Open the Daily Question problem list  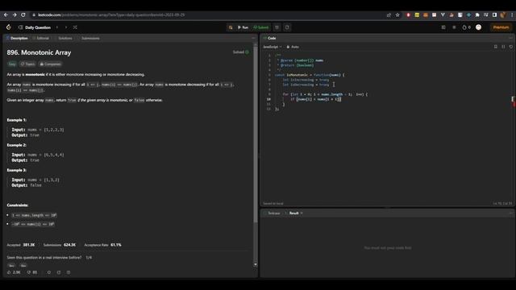pos(35,27)
